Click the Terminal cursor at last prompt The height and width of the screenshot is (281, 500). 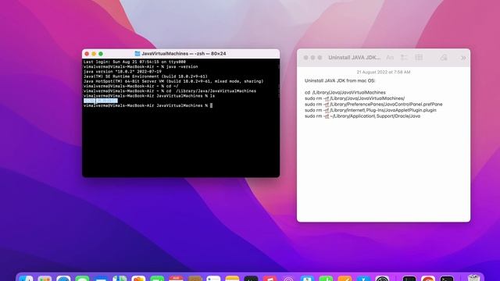click(x=211, y=105)
